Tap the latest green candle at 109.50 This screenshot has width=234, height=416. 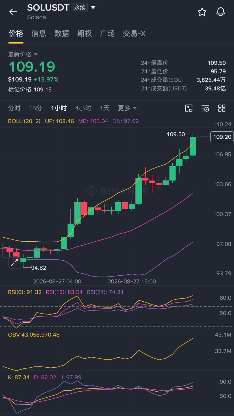(193, 146)
